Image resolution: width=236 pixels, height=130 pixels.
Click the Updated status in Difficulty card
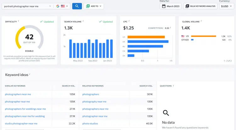click(x=47, y=22)
